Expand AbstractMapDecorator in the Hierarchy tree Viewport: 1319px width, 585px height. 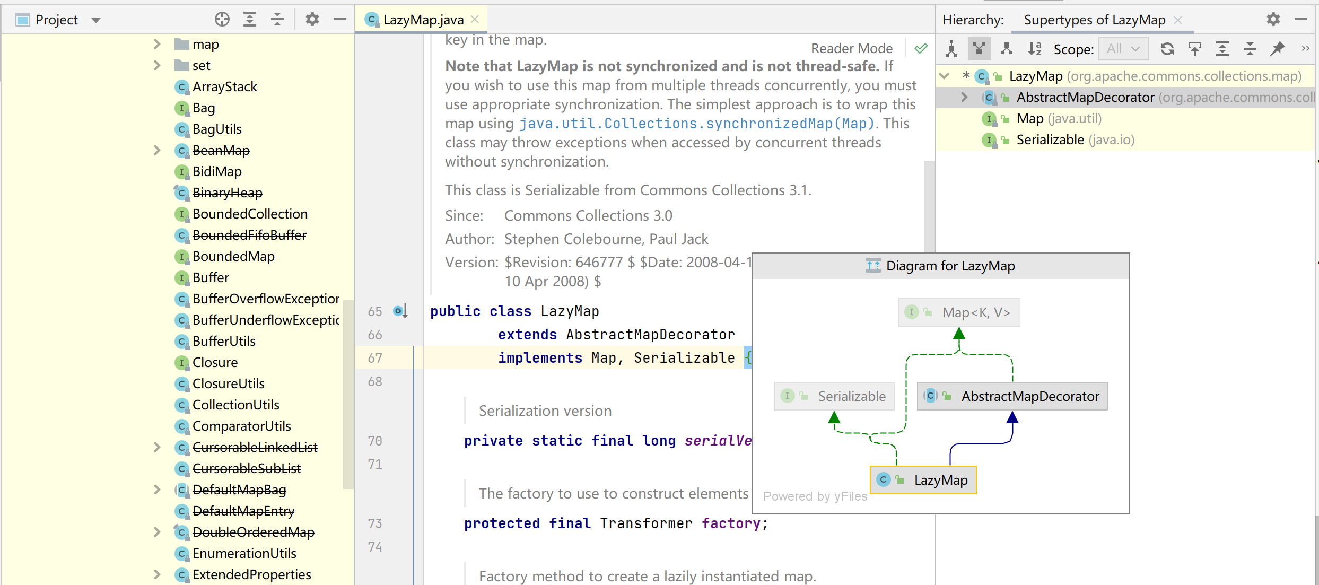coord(964,97)
